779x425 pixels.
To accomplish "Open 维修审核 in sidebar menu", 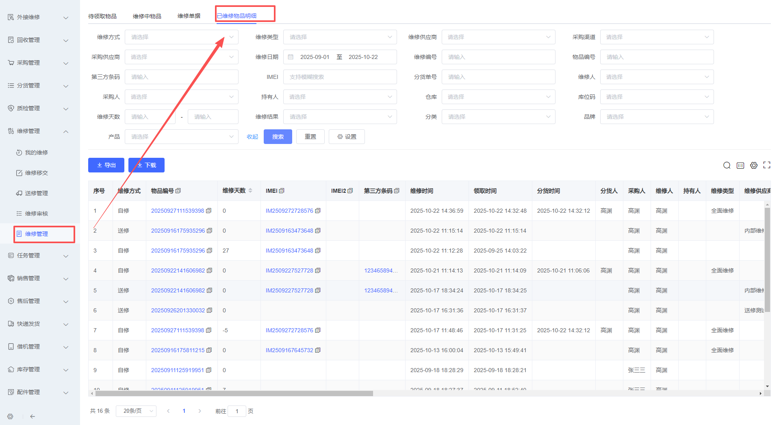I will (x=37, y=214).
